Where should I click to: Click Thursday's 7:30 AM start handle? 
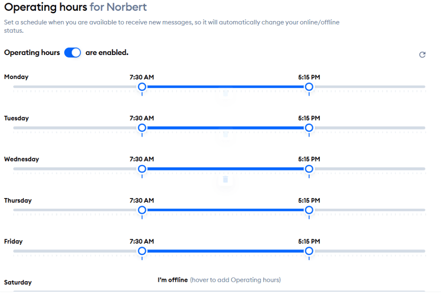pyautogui.click(x=142, y=210)
